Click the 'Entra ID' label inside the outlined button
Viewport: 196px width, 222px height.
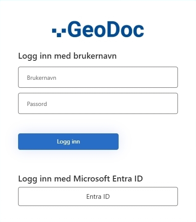point(98,197)
